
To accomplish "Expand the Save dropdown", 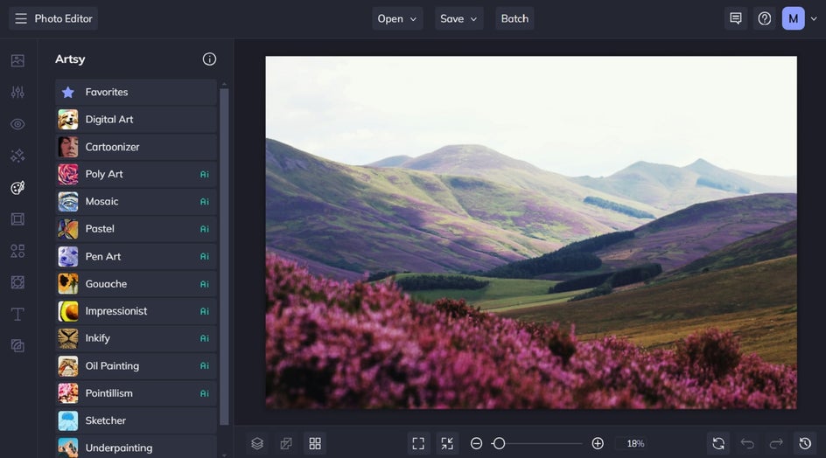I will pos(459,18).
